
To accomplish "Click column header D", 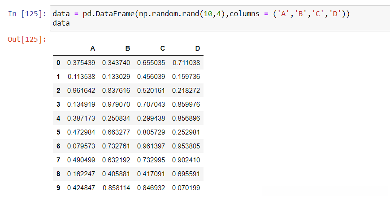I will [198, 48].
